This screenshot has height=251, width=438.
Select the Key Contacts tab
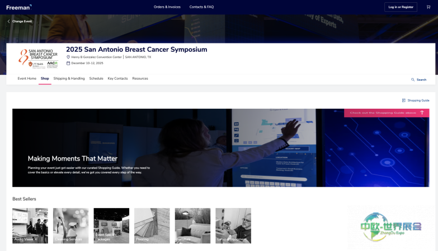click(x=117, y=79)
